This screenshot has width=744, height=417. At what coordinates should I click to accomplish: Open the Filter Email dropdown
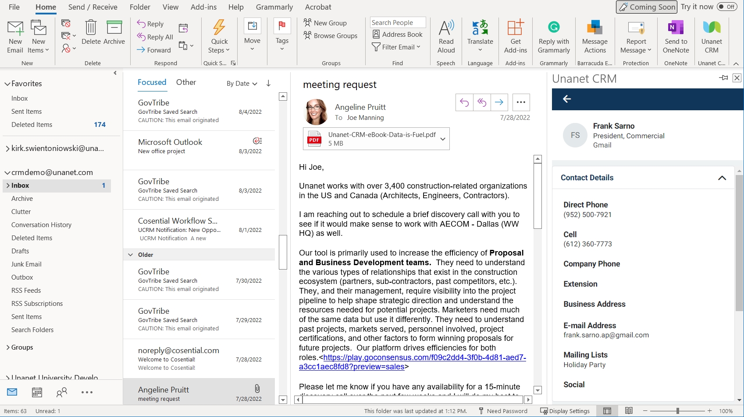pos(396,47)
